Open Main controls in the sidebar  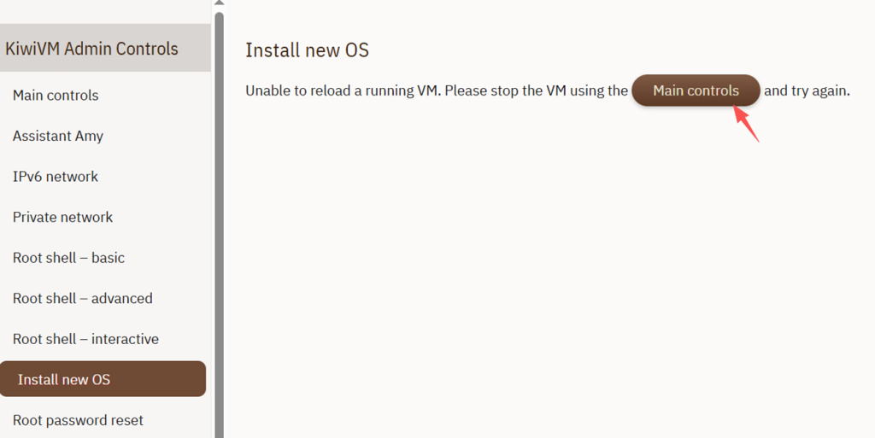pos(56,96)
